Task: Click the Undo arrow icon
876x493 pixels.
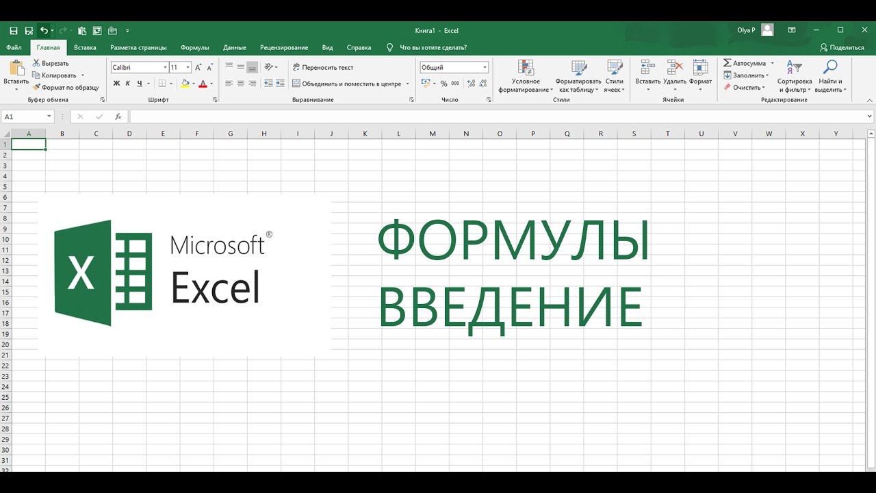Action: [44, 31]
